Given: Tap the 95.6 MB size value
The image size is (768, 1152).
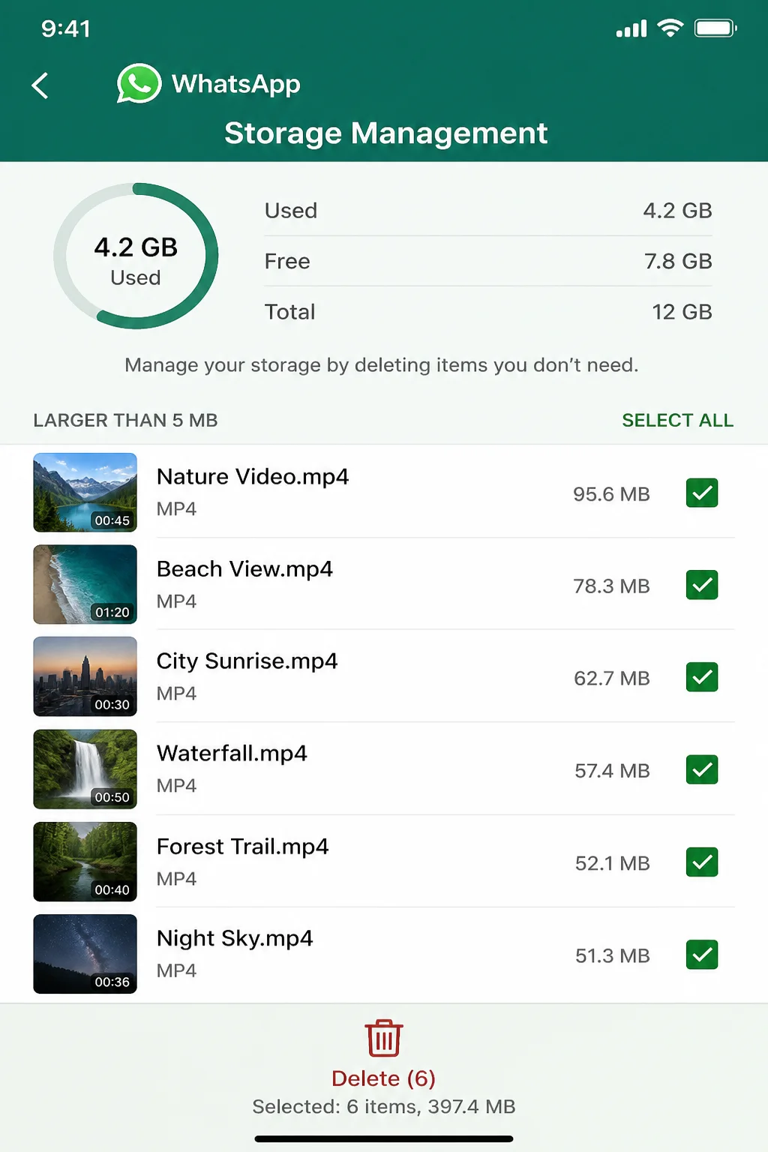Looking at the screenshot, I should pyautogui.click(x=611, y=494).
